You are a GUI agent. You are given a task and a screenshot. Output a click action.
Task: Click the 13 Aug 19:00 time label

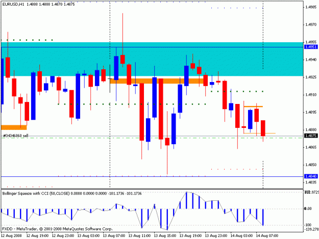point(190,236)
